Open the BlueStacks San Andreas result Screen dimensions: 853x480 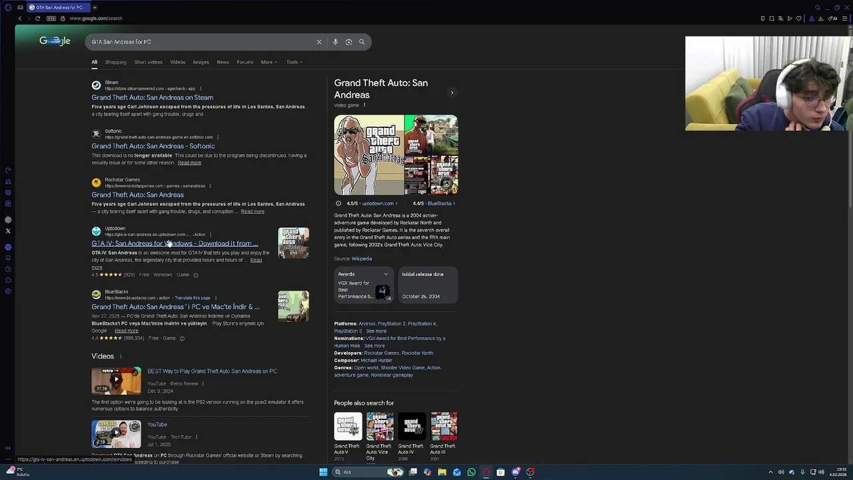[x=175, y=307]
